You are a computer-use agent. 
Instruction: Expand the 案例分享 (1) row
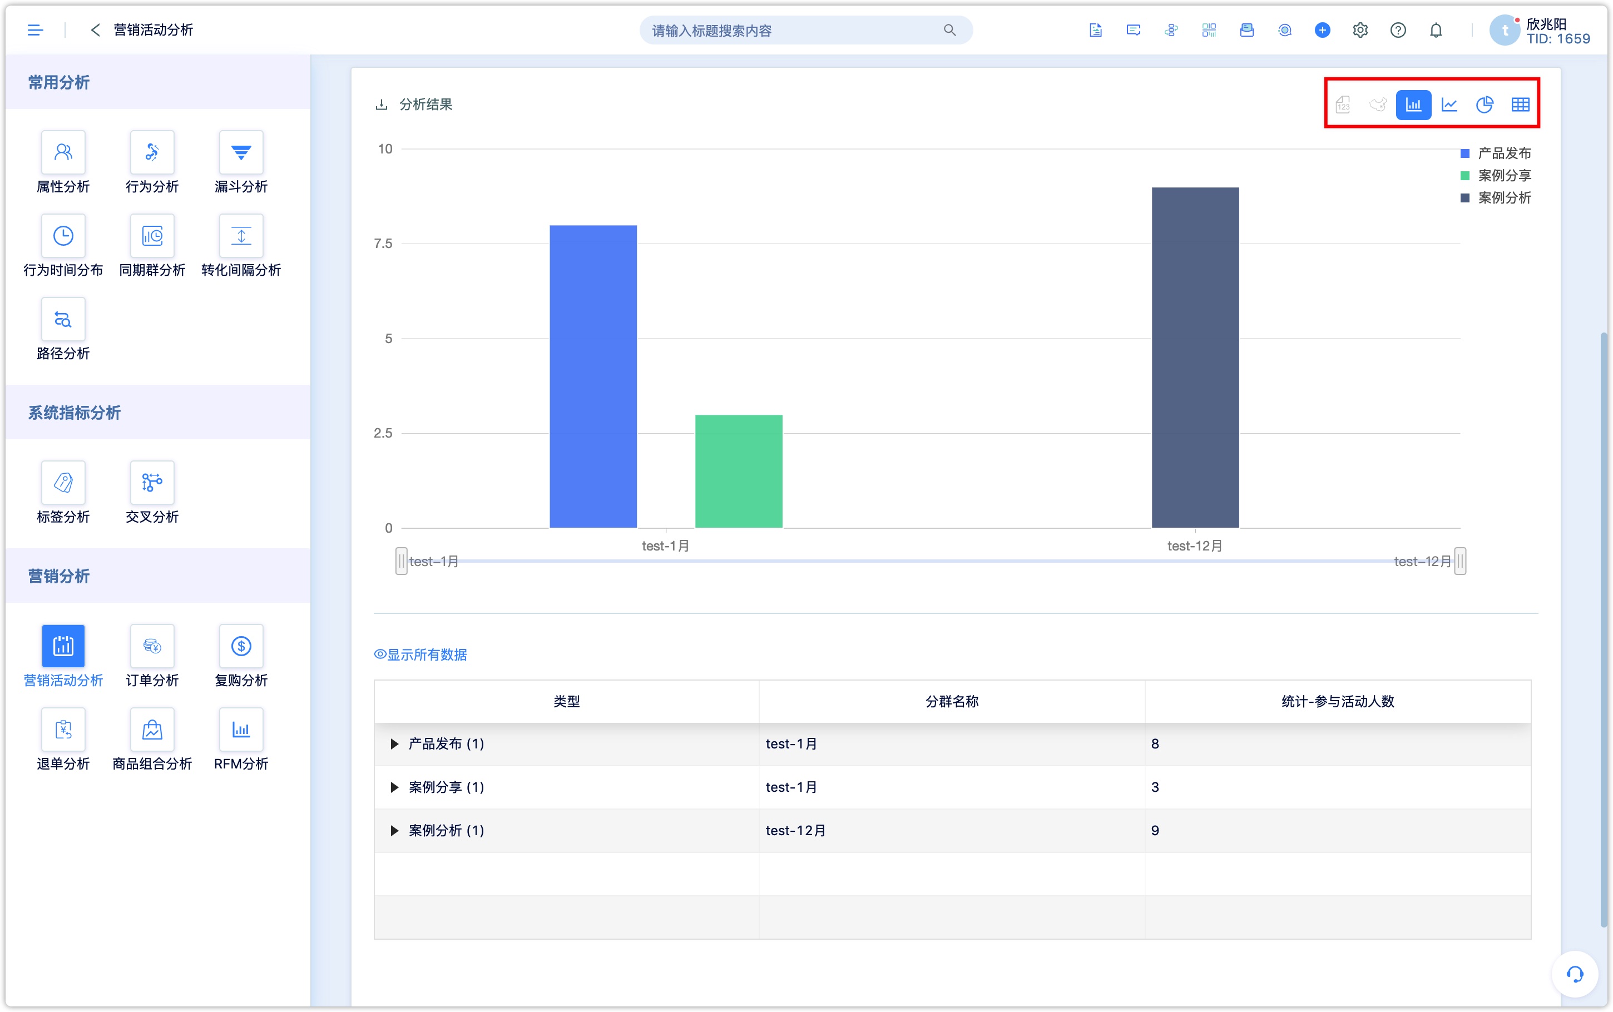tap(394, 787)
